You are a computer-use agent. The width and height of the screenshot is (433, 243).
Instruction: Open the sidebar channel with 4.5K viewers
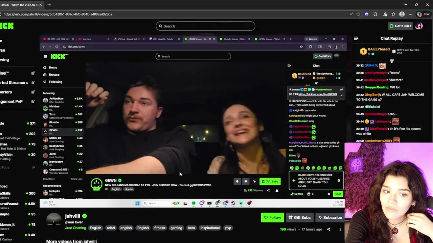point(18,206)
